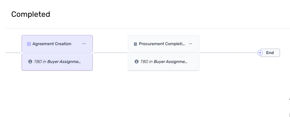290x117 pixels.
Task: Click the Completed section heading
Action: point(30,14)
